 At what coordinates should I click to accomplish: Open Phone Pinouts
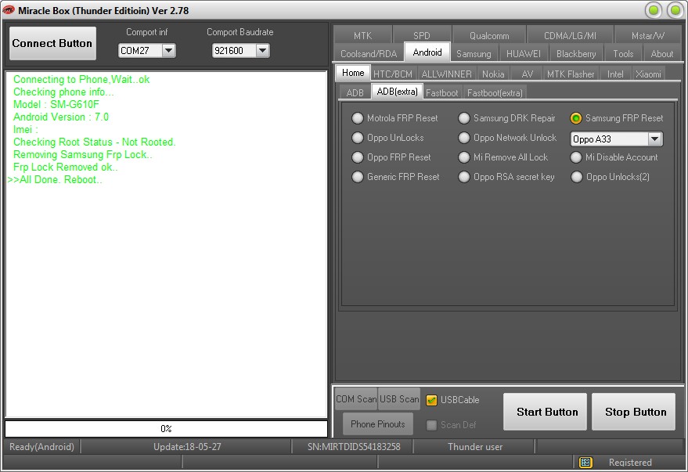pos(378,423)
